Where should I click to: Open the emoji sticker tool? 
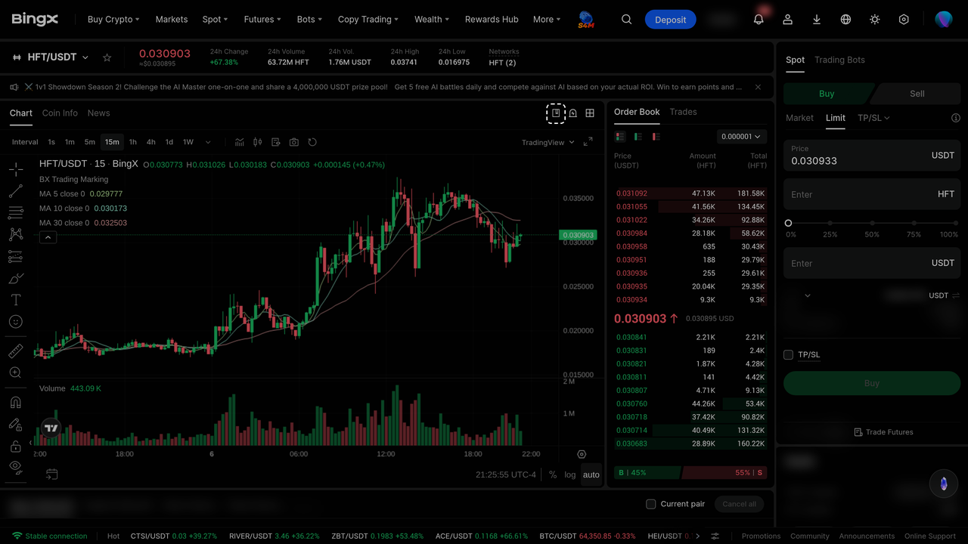(15, 322)
